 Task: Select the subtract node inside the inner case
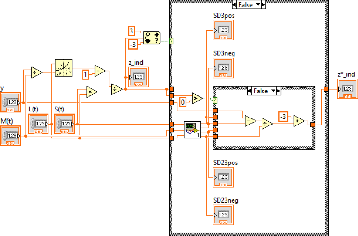pyautogui.click(x=250, y=120)
